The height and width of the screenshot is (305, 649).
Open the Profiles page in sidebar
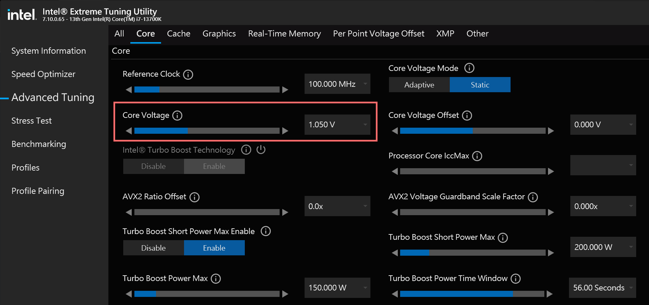[25, 168]
